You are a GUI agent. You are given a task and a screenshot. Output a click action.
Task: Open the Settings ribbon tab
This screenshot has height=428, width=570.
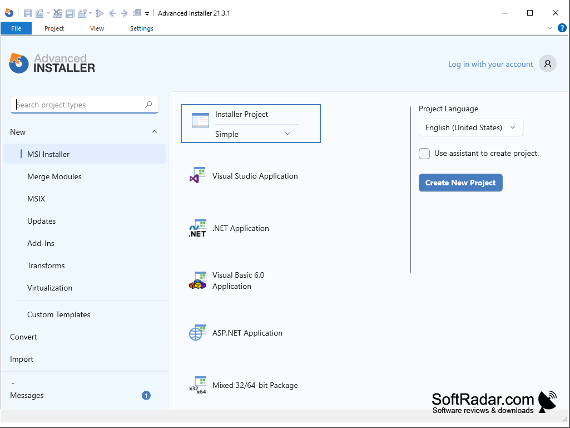142,28
